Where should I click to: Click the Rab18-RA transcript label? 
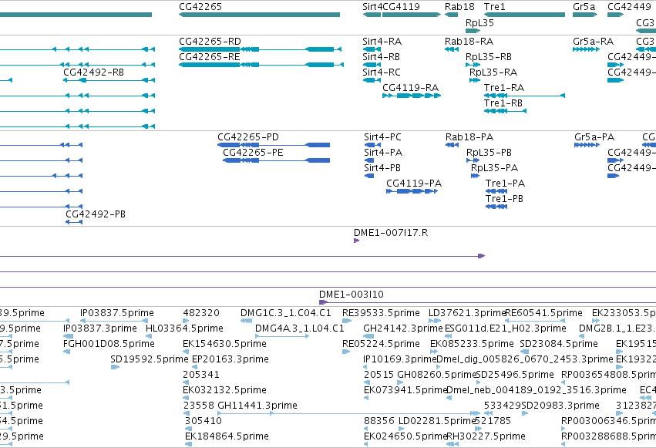click(469, 42)
